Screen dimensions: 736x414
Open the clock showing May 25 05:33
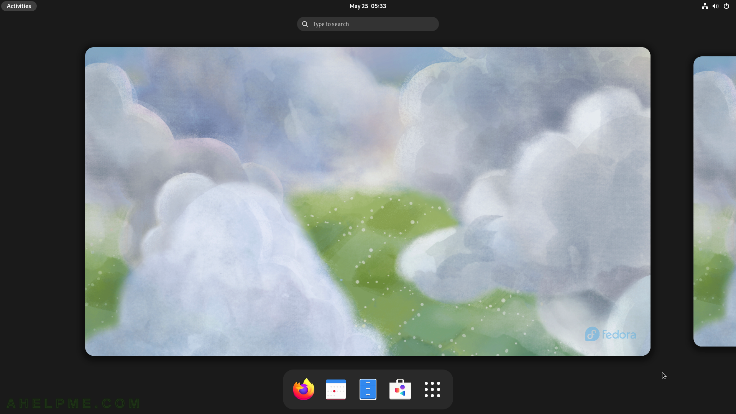368,6
